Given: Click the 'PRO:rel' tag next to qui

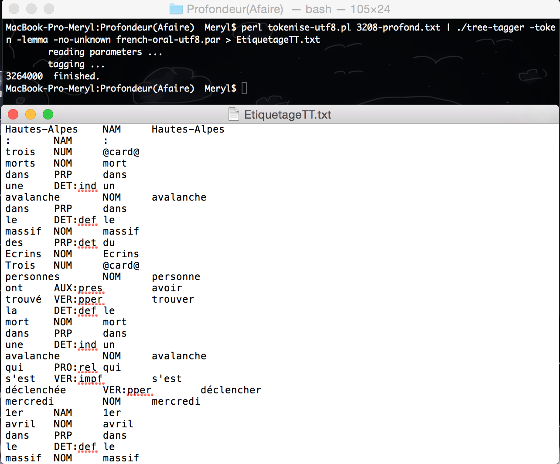Looking at the screenshot, I should [75, 368].
